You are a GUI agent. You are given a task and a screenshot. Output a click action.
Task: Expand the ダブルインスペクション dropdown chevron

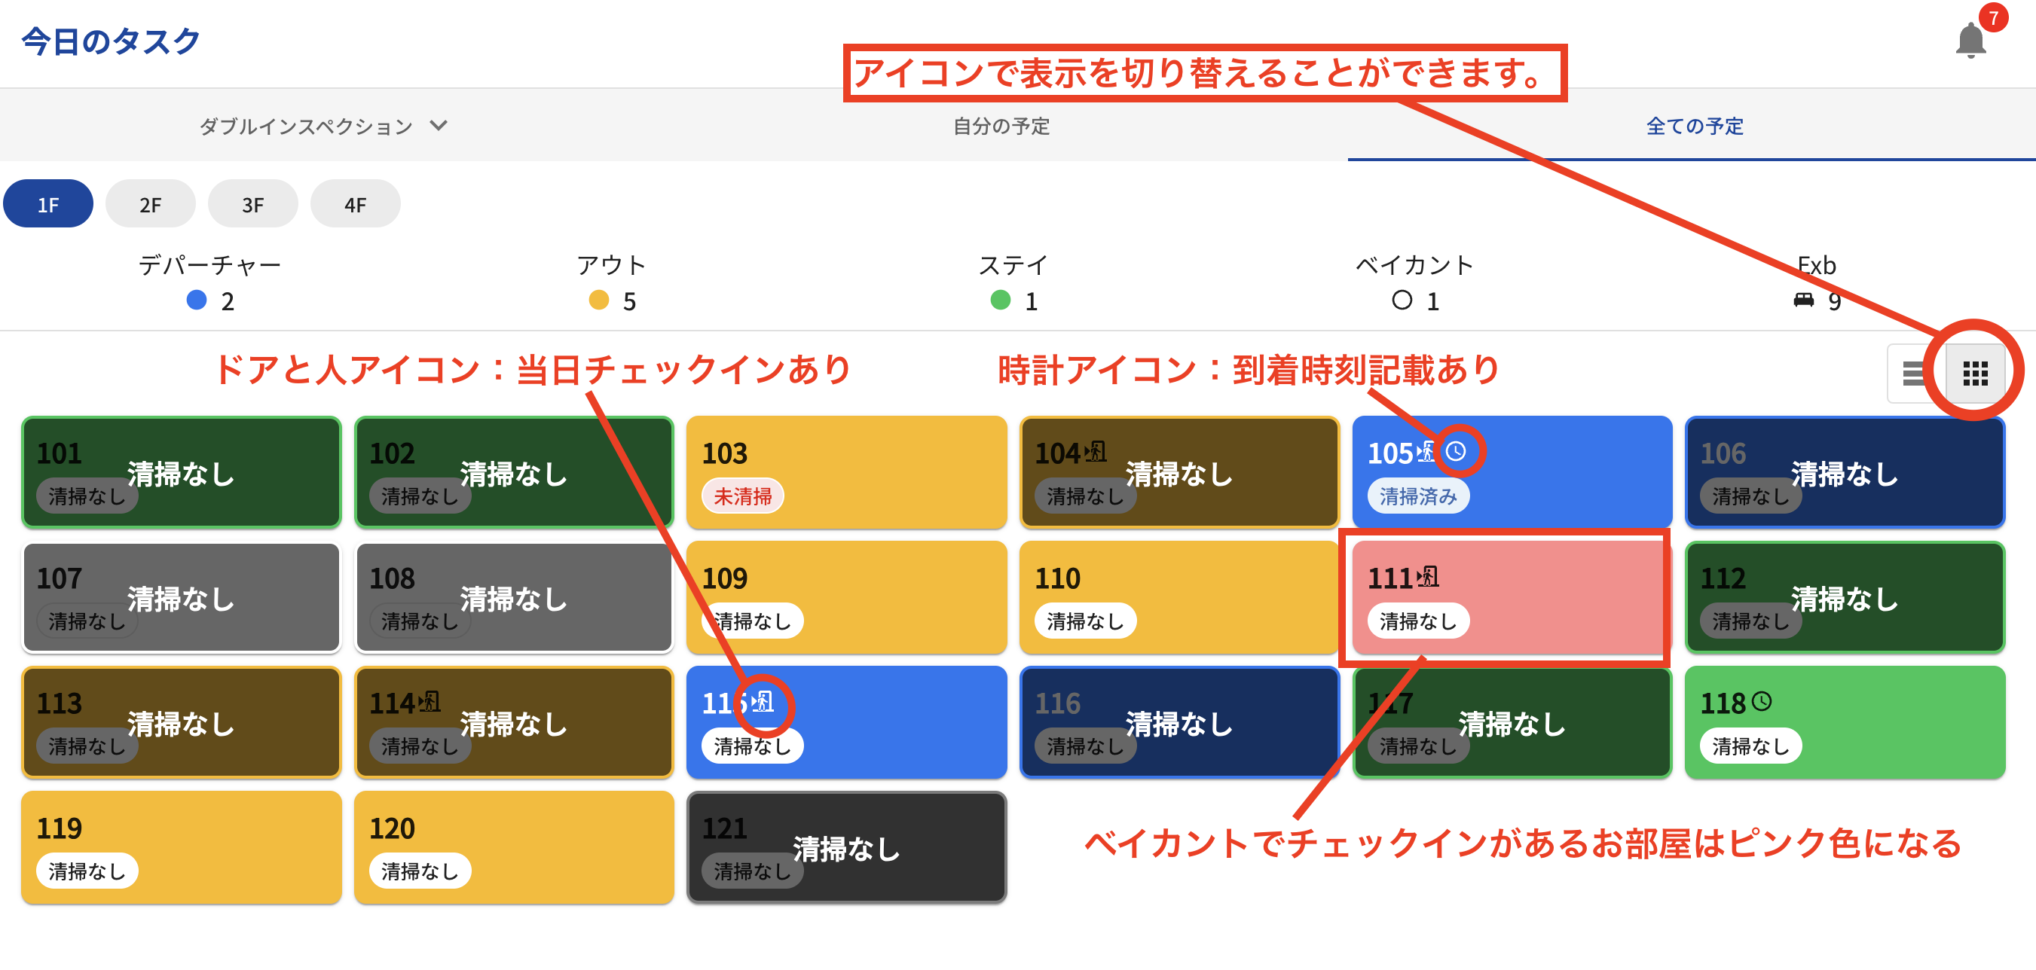click(438, 126)
